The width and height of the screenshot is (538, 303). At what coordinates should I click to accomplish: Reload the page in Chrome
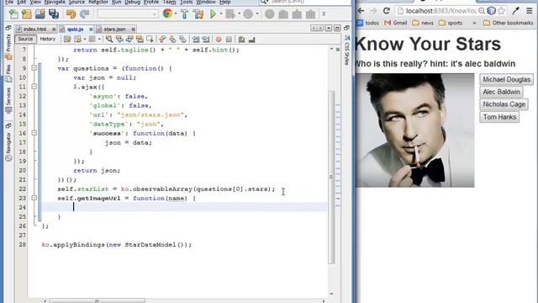[x=387, y=11]
